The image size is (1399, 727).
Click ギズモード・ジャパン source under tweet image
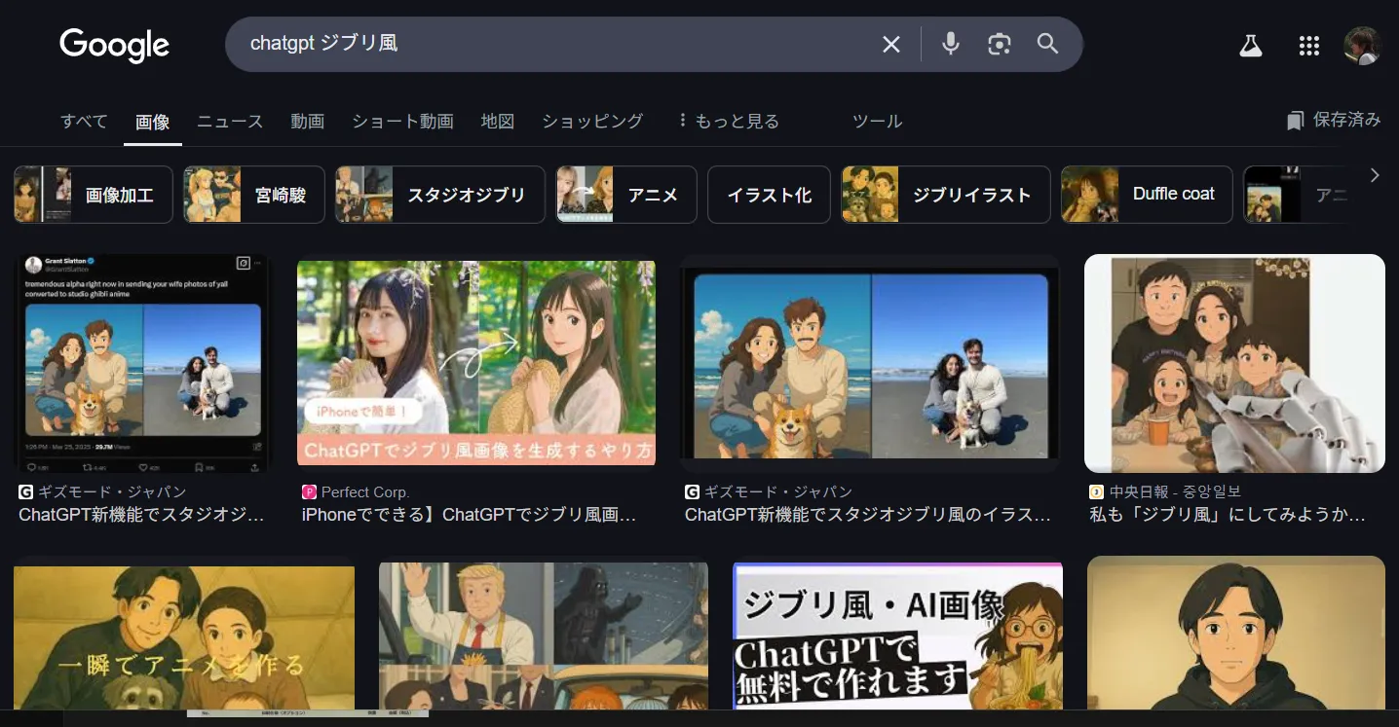click(112, 492)
